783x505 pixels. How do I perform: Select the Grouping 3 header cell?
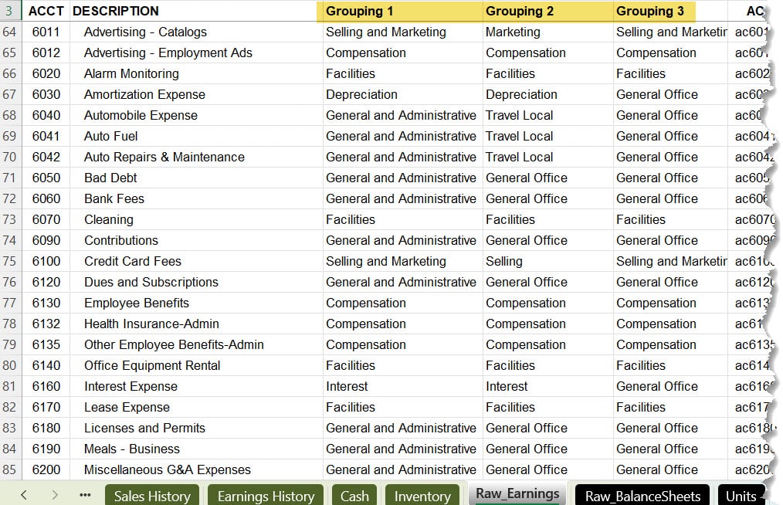[670, 11]
